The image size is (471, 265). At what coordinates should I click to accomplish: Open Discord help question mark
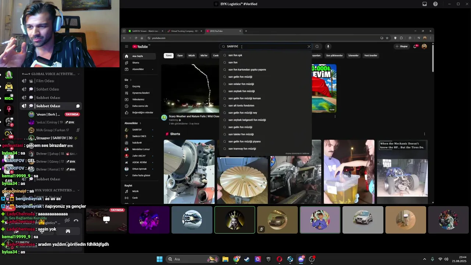435,4
